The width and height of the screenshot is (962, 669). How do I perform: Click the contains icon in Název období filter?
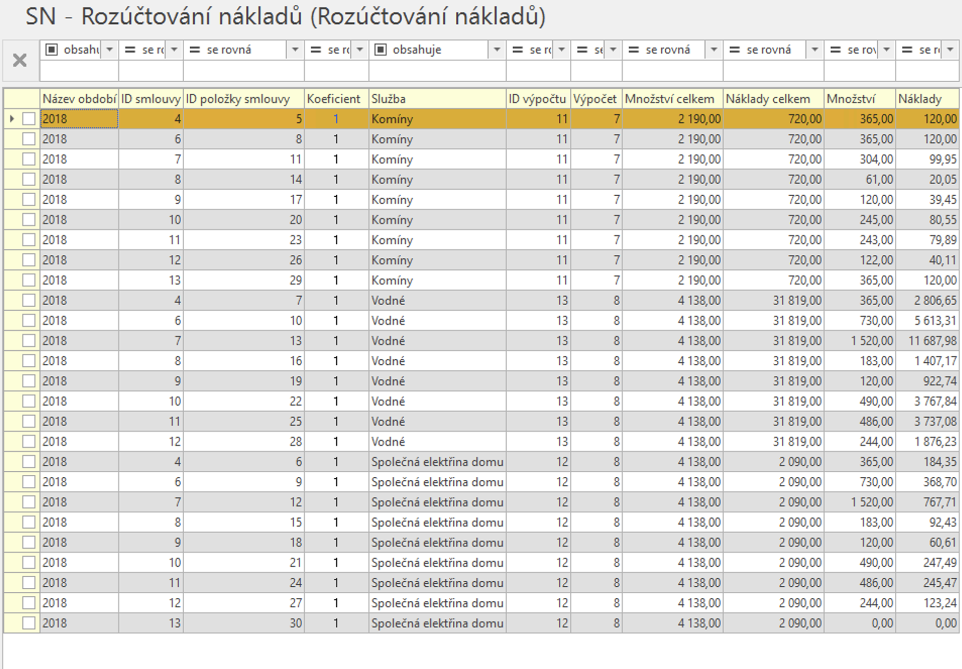pyautogui.click(x=51, y=49)
